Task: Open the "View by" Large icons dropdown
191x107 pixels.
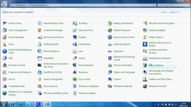Action: 174,12
